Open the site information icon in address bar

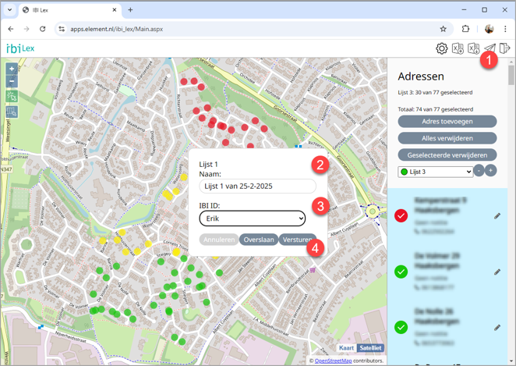[62, 29]
